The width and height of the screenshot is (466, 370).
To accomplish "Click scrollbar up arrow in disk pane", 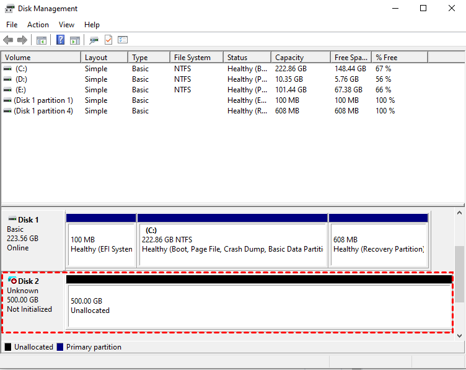I will pos(459,213).
